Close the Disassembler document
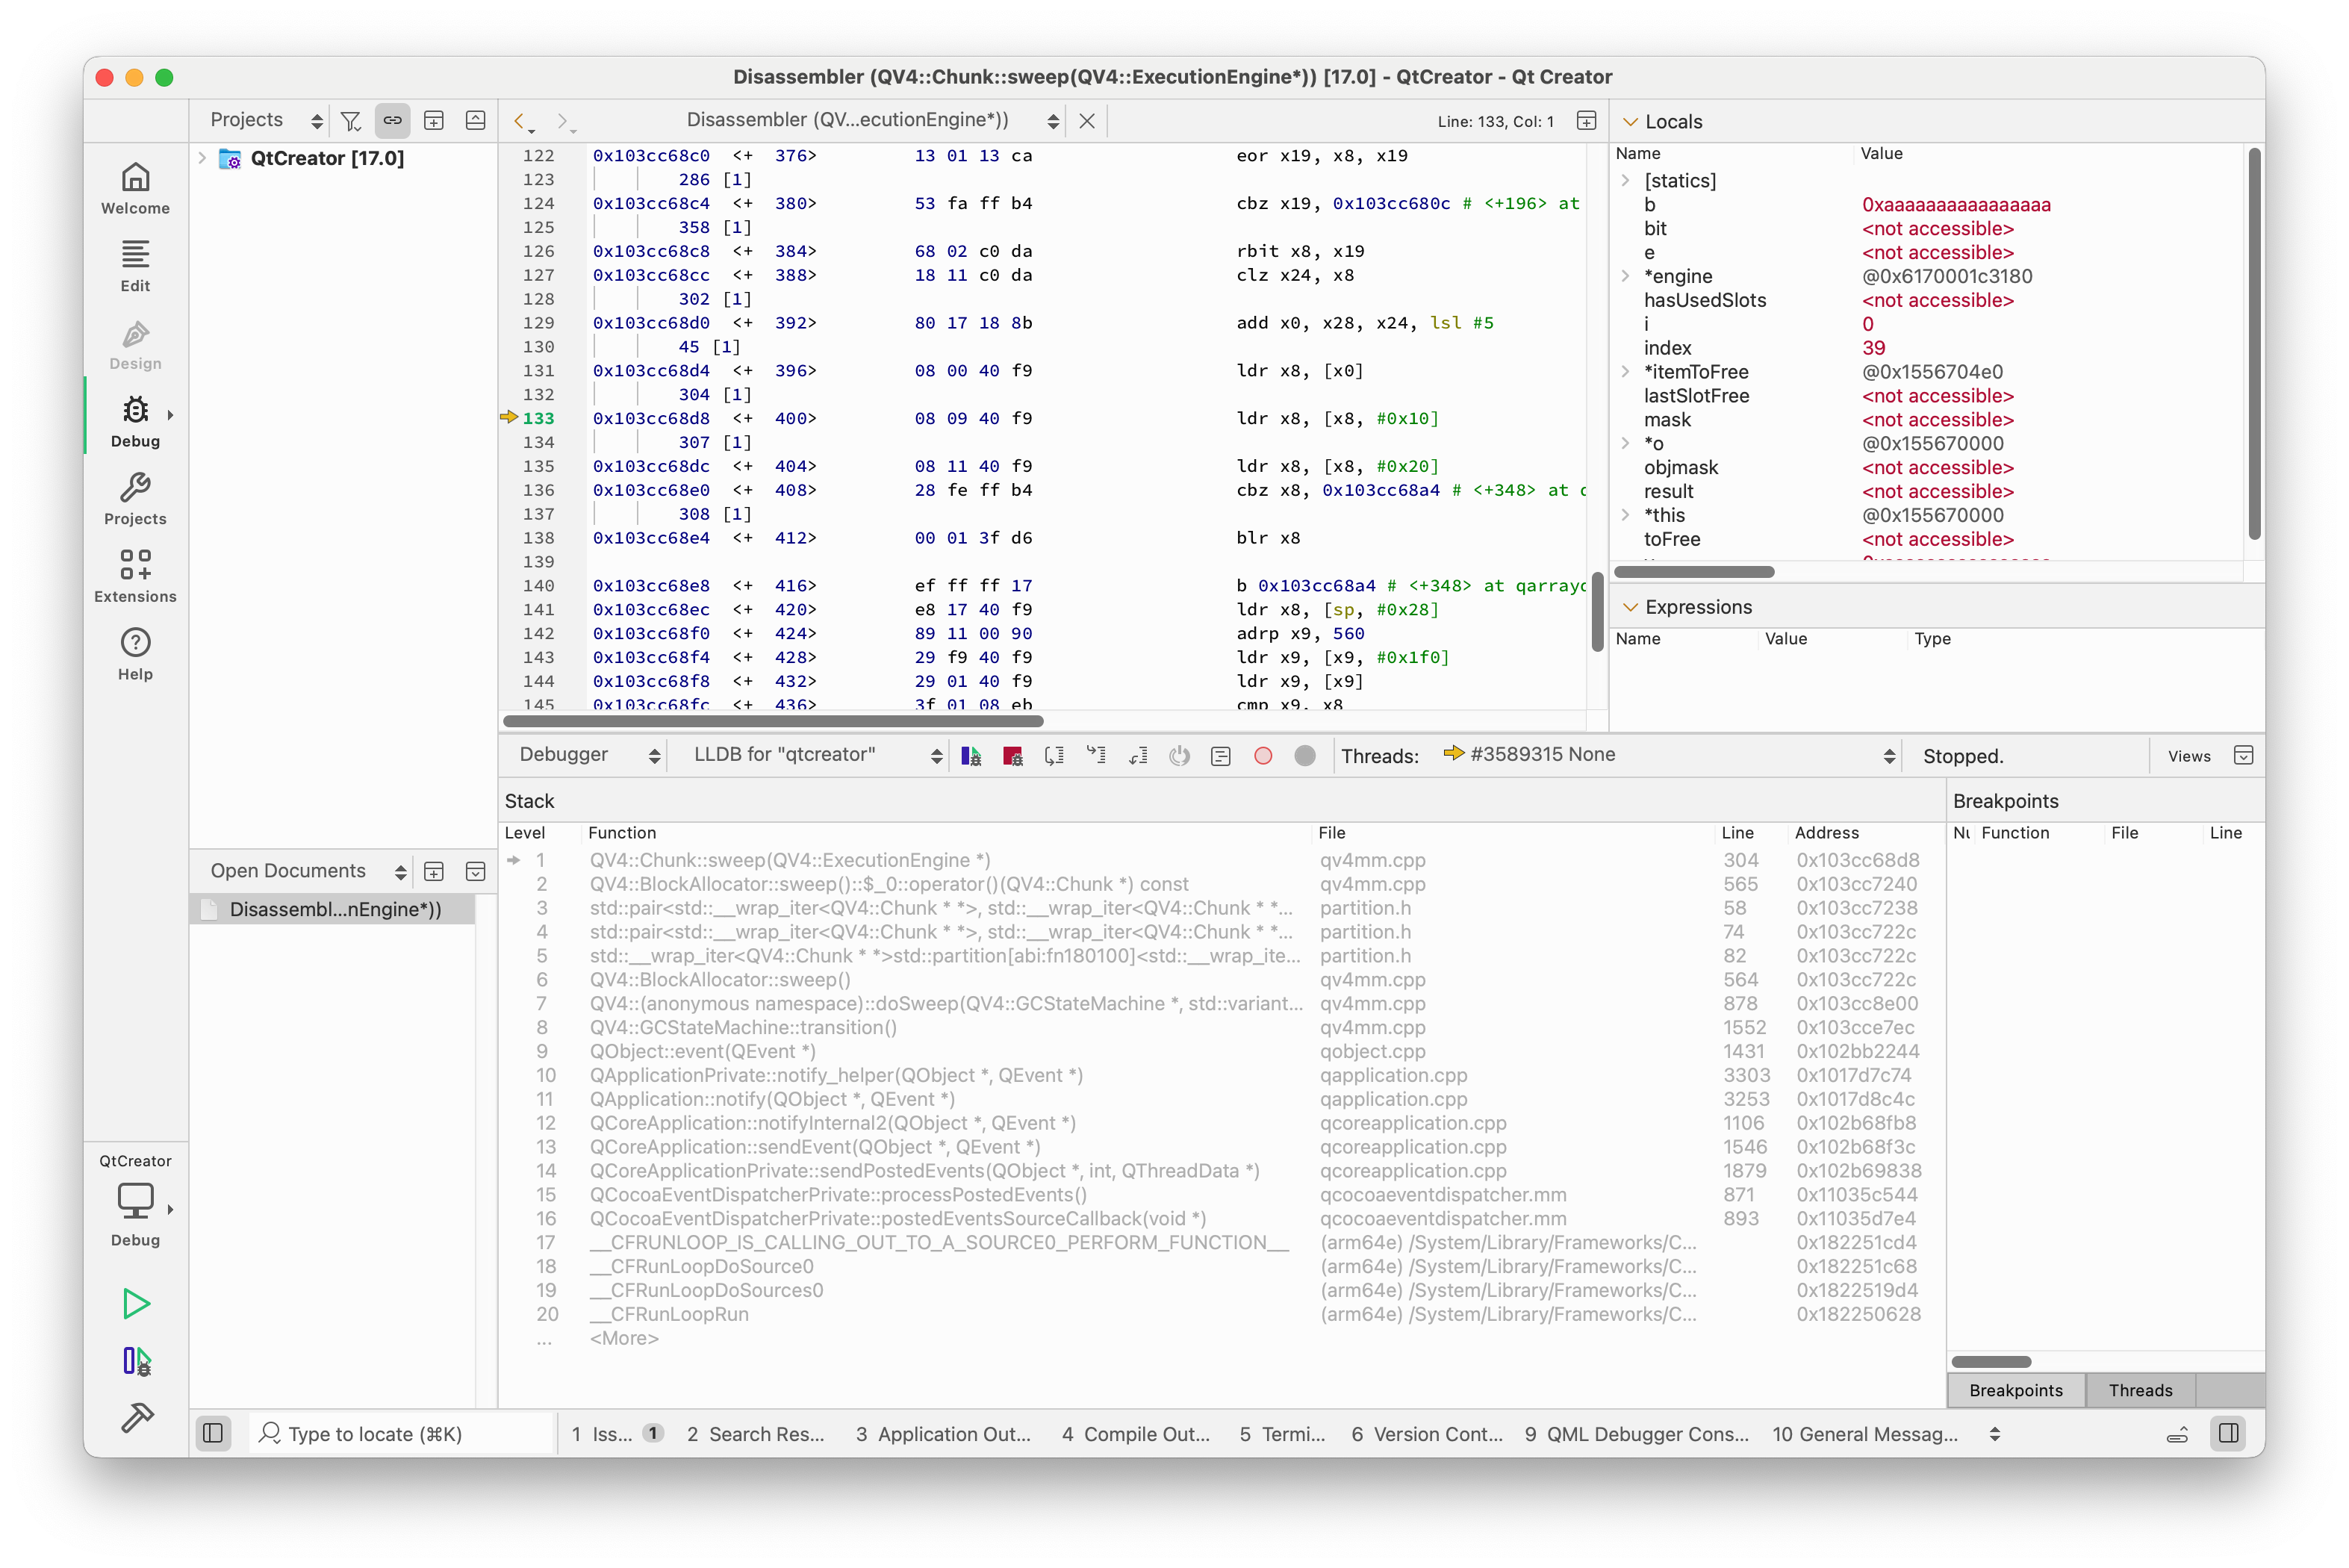Screen dimensions: 2349x1568 (1087, 121)
